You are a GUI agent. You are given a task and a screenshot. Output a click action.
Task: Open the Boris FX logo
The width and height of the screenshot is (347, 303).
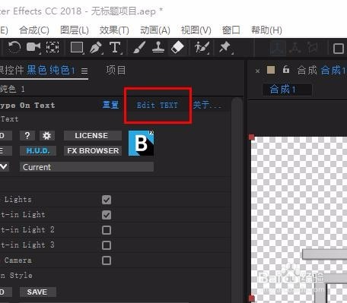[x=141, y=143]
